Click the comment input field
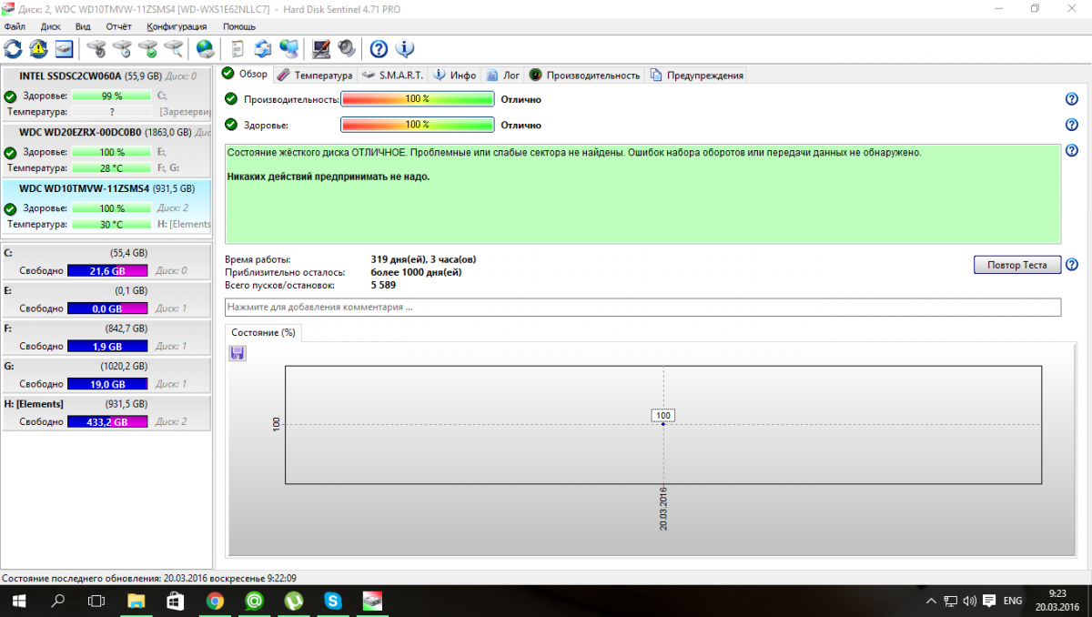Viewport: 1092px width, 617px height. click(x=642, y=308)
